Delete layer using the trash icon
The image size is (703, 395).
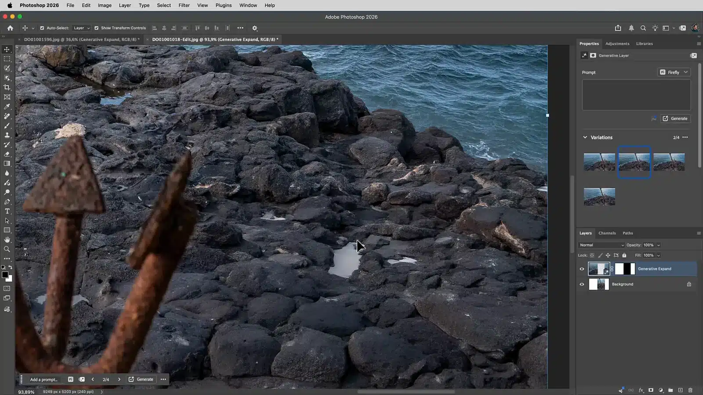(690, 390)
